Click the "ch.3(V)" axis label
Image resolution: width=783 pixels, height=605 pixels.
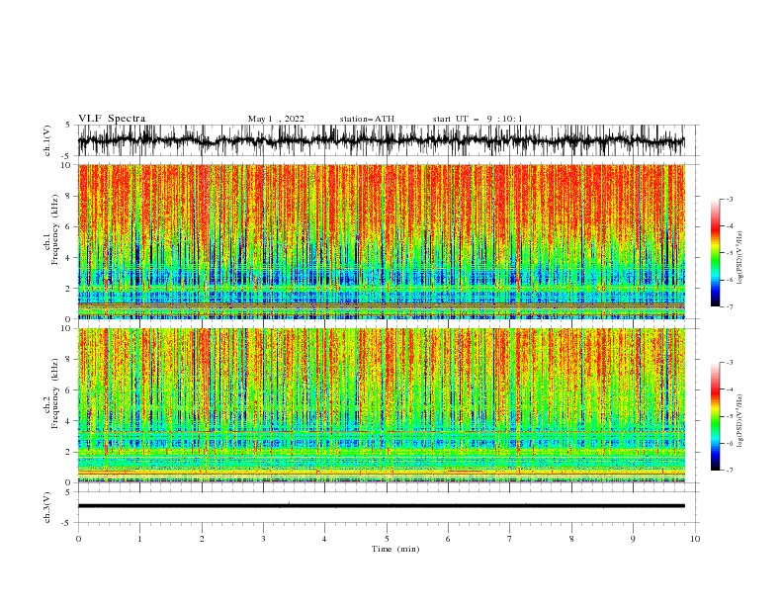click(47, 507)
